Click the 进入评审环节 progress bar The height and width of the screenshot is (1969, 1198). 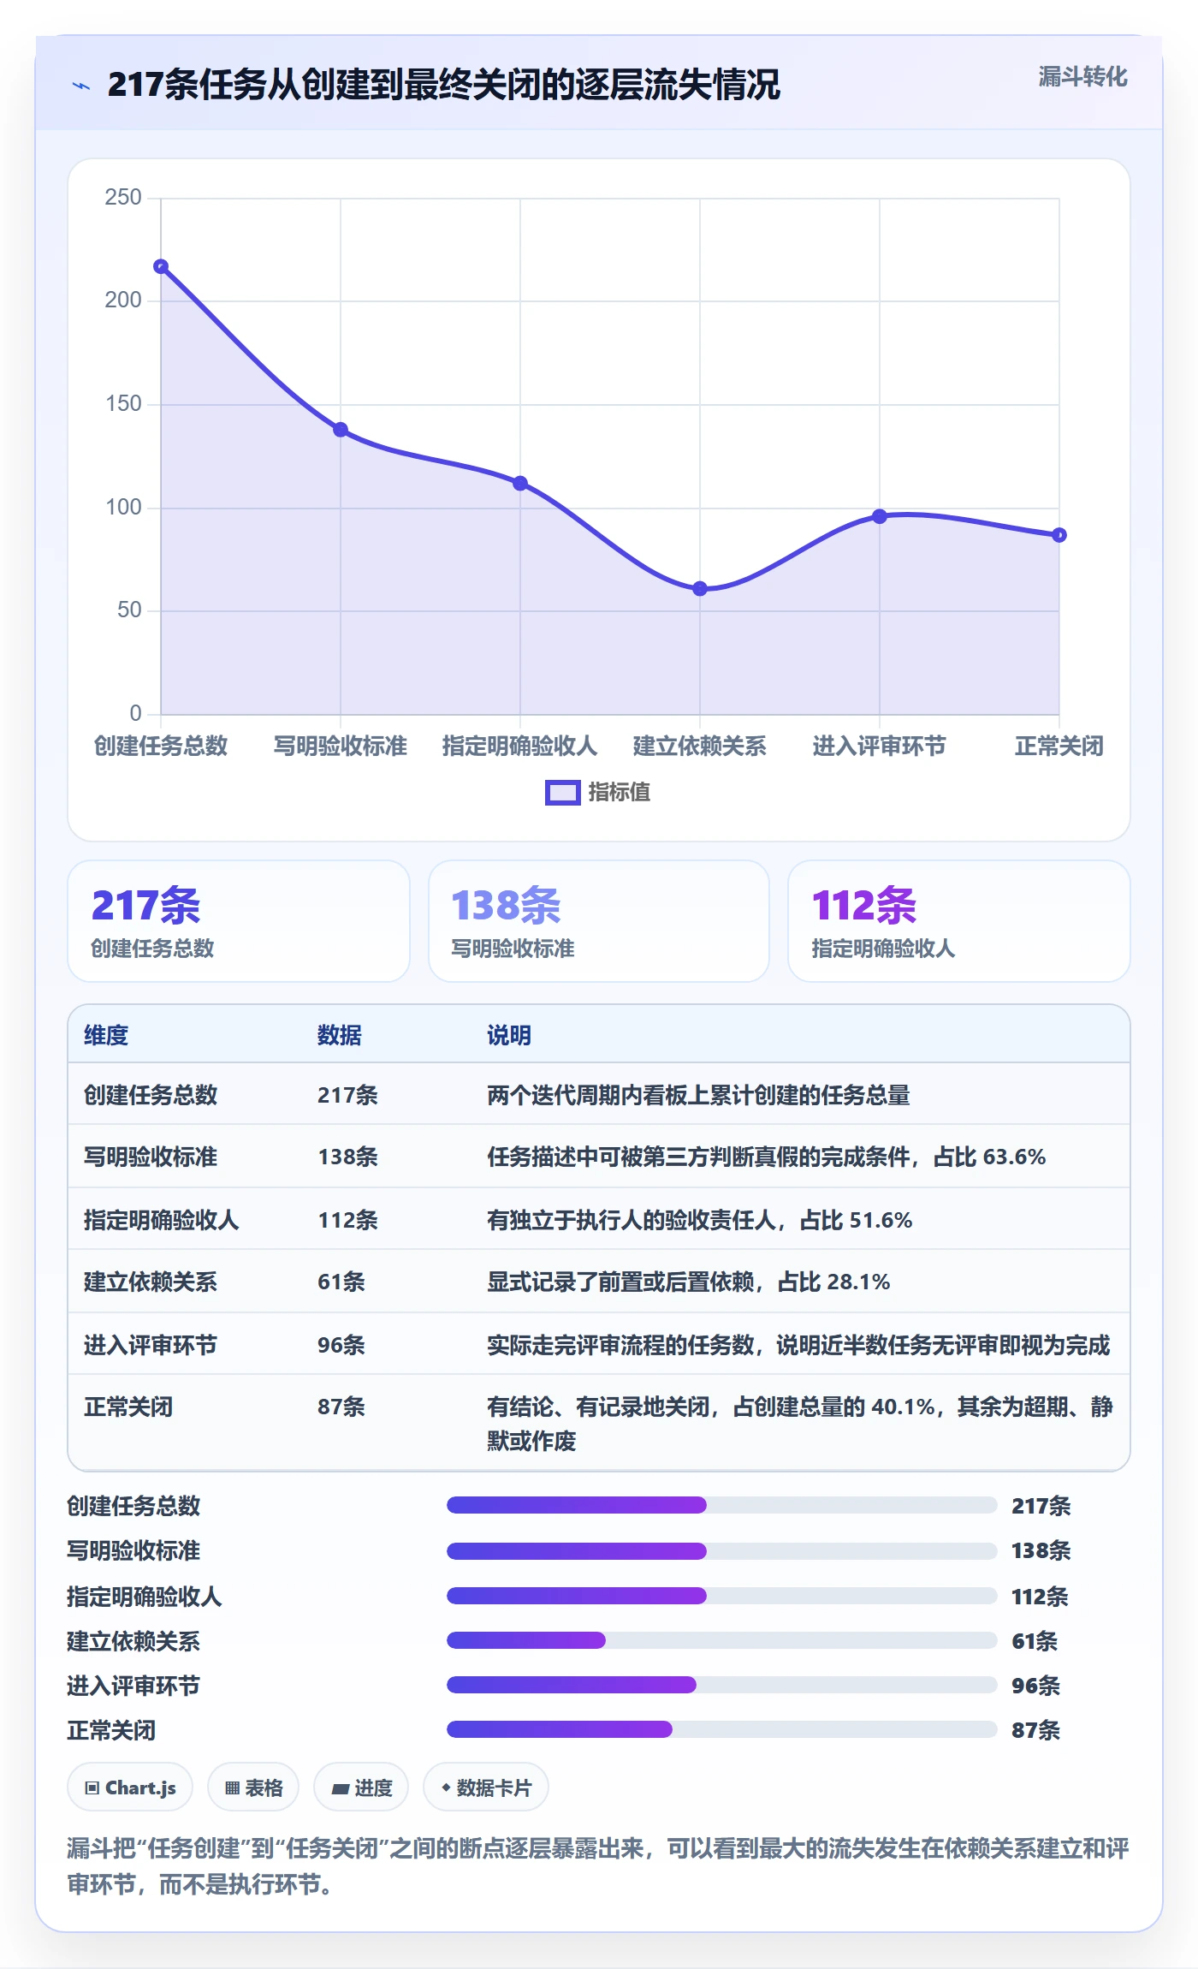click(x=721, y=1685)
